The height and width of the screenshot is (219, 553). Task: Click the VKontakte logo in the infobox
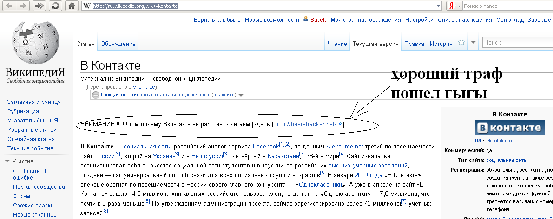pyautogui.click(x=509, y=128)
